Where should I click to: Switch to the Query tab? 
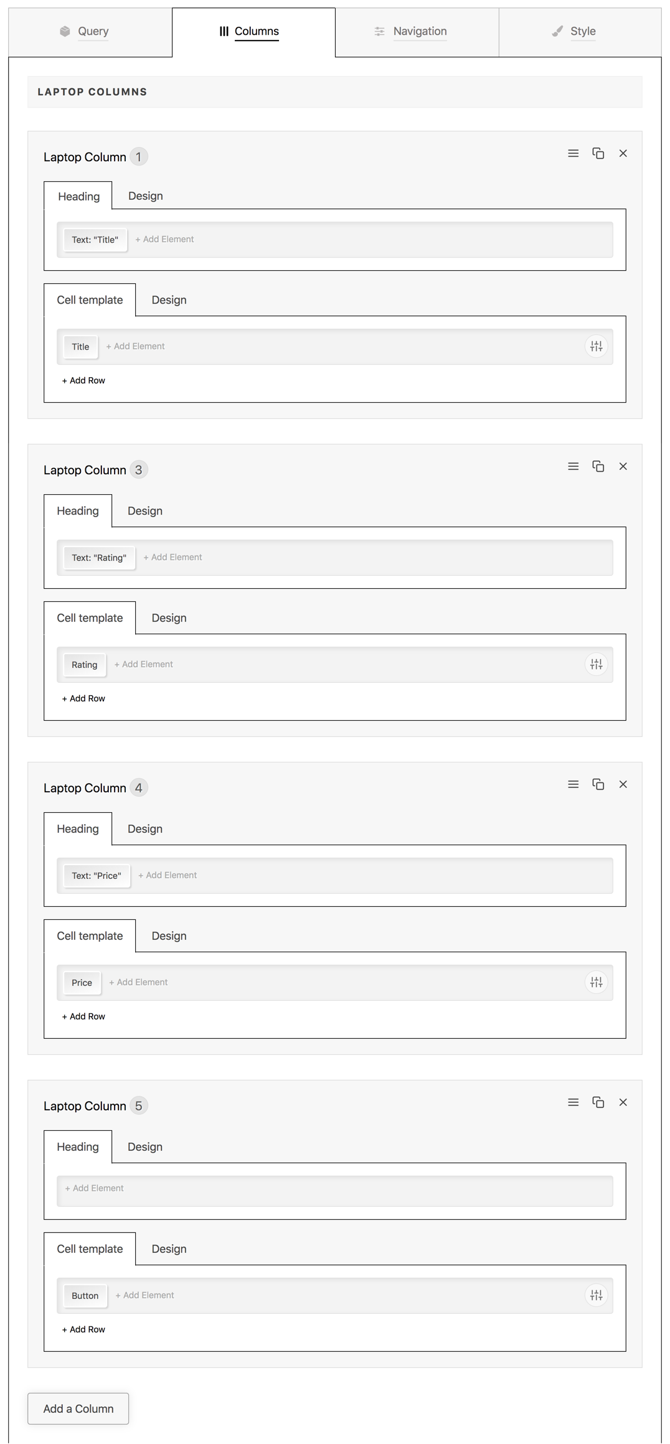pos(85,31)
